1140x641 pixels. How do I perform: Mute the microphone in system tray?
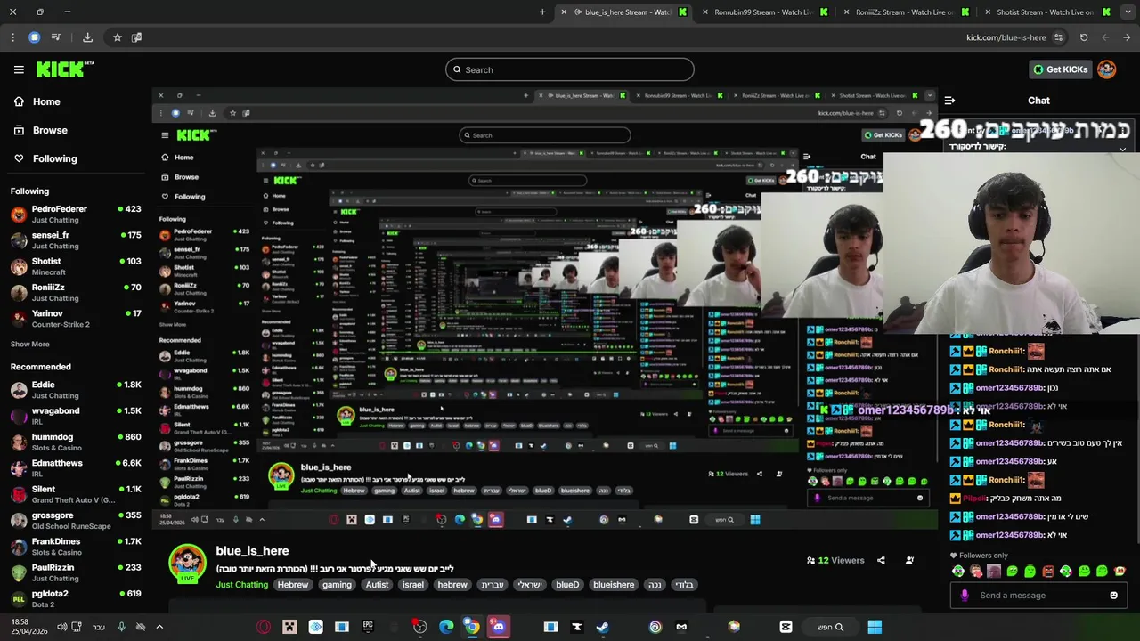(x=121, y=627)
